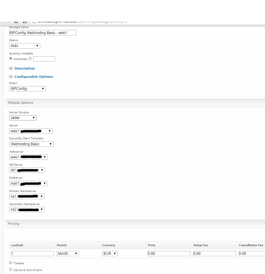Click the Laufzeit term input field
Viewport: 265px width, 274px height.
coord(32,254)
